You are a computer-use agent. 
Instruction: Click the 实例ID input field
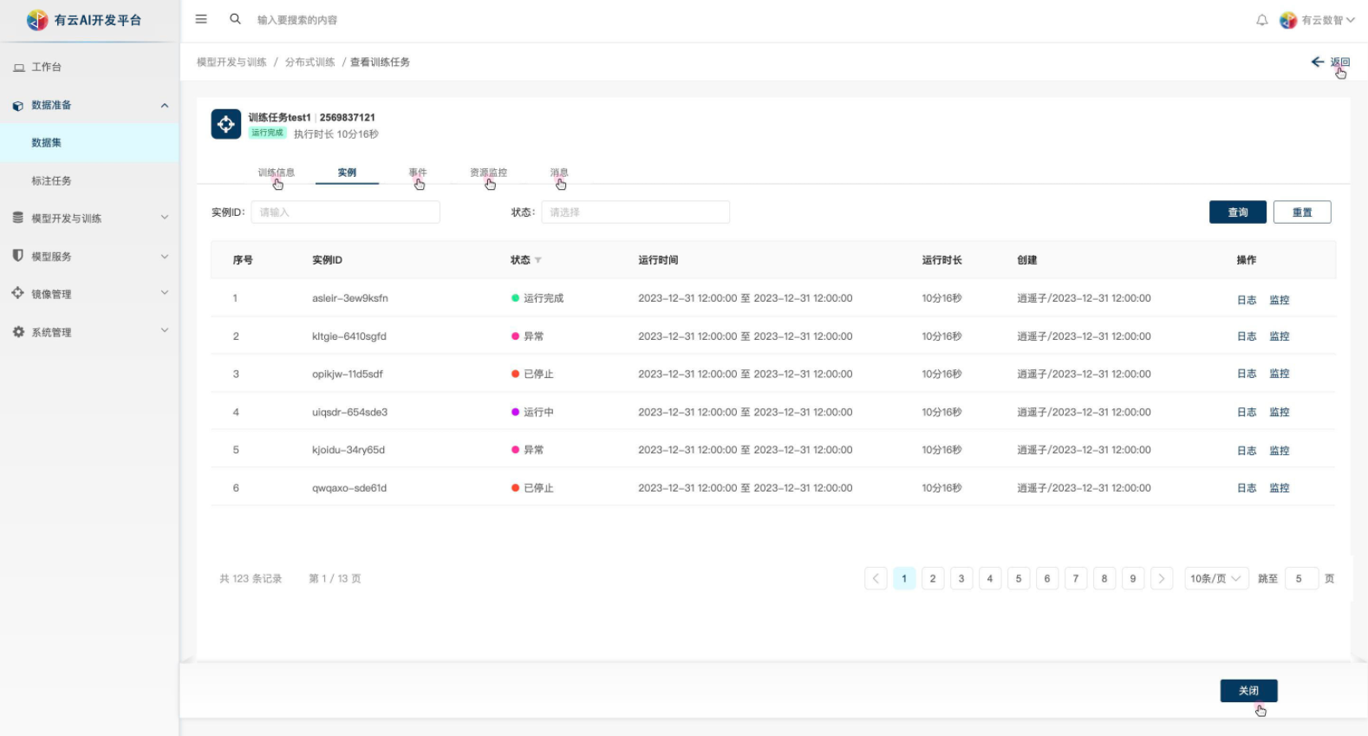(345, 212)
